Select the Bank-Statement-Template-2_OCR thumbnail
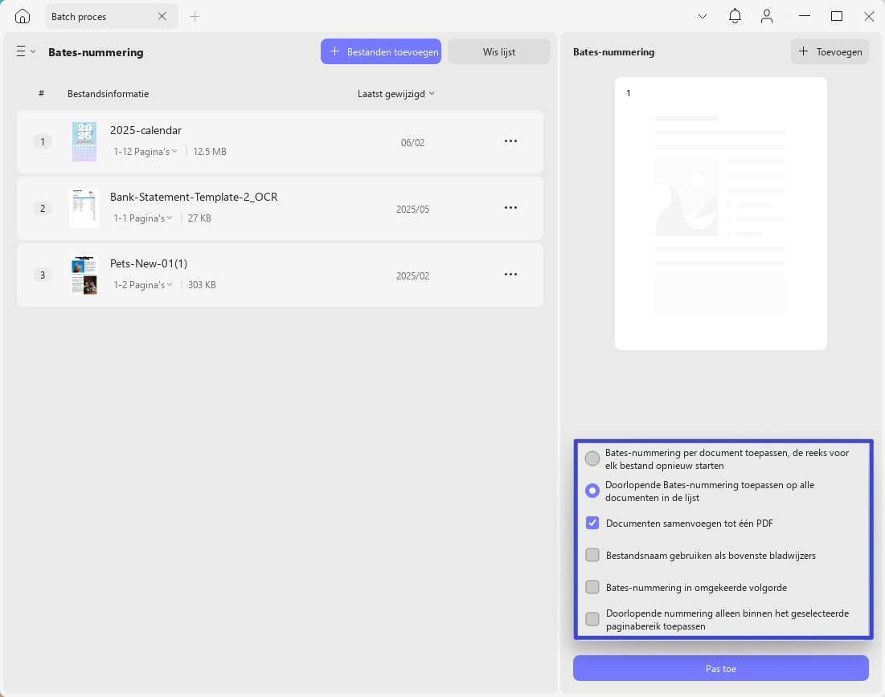 pos(84,208)
